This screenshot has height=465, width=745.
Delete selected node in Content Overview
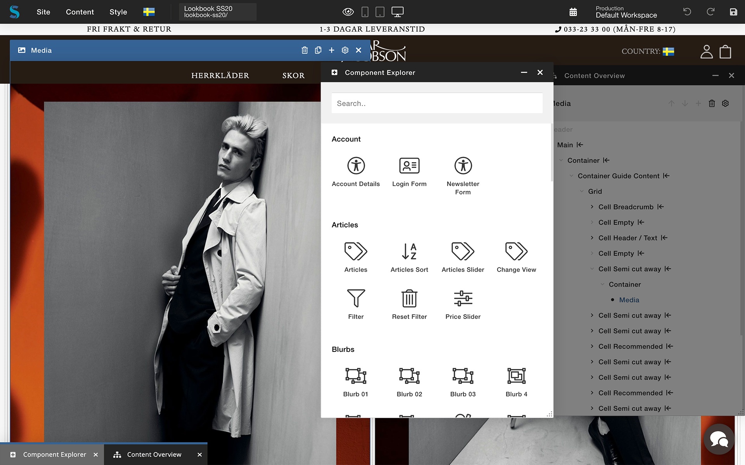(712, 103)
